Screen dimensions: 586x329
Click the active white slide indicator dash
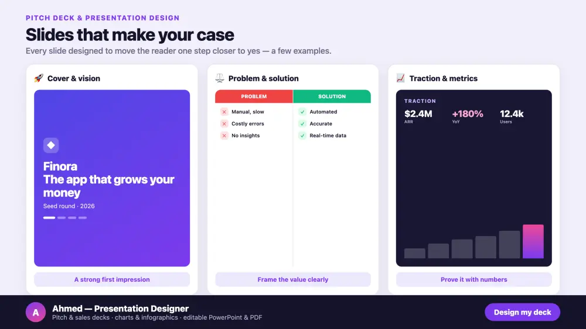coord(49,217)
